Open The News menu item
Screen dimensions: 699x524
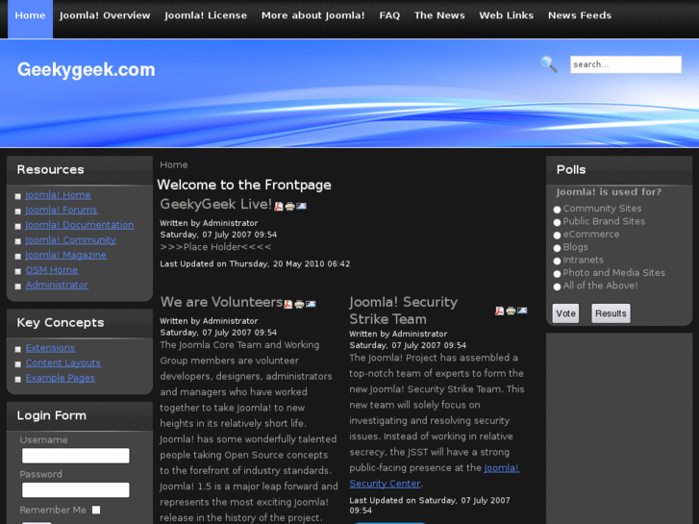[439, 15]
